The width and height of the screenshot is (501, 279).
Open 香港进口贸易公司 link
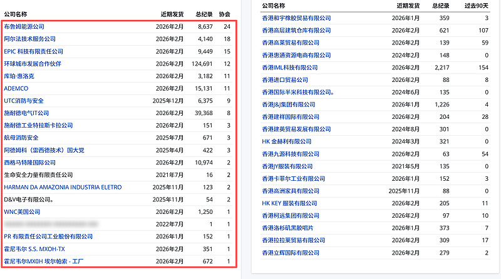point(285,80)
